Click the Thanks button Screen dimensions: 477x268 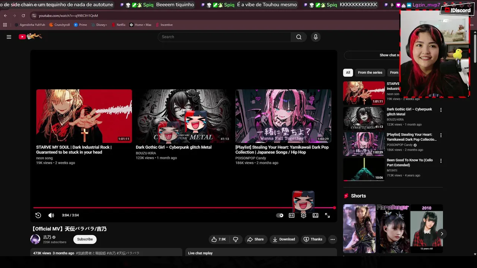(313, 239)
